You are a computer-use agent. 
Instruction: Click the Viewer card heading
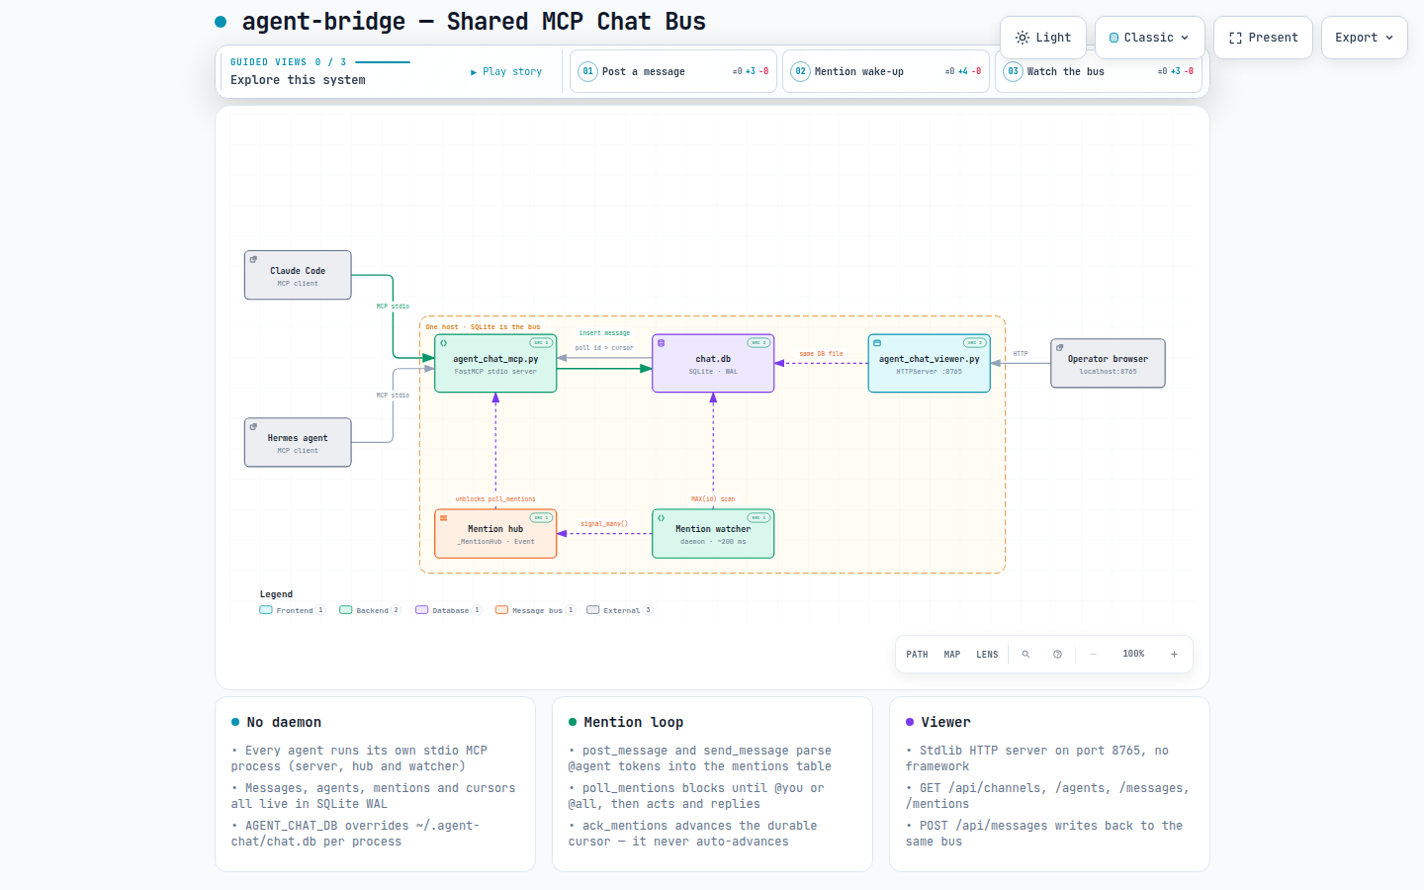pos(945,722)
